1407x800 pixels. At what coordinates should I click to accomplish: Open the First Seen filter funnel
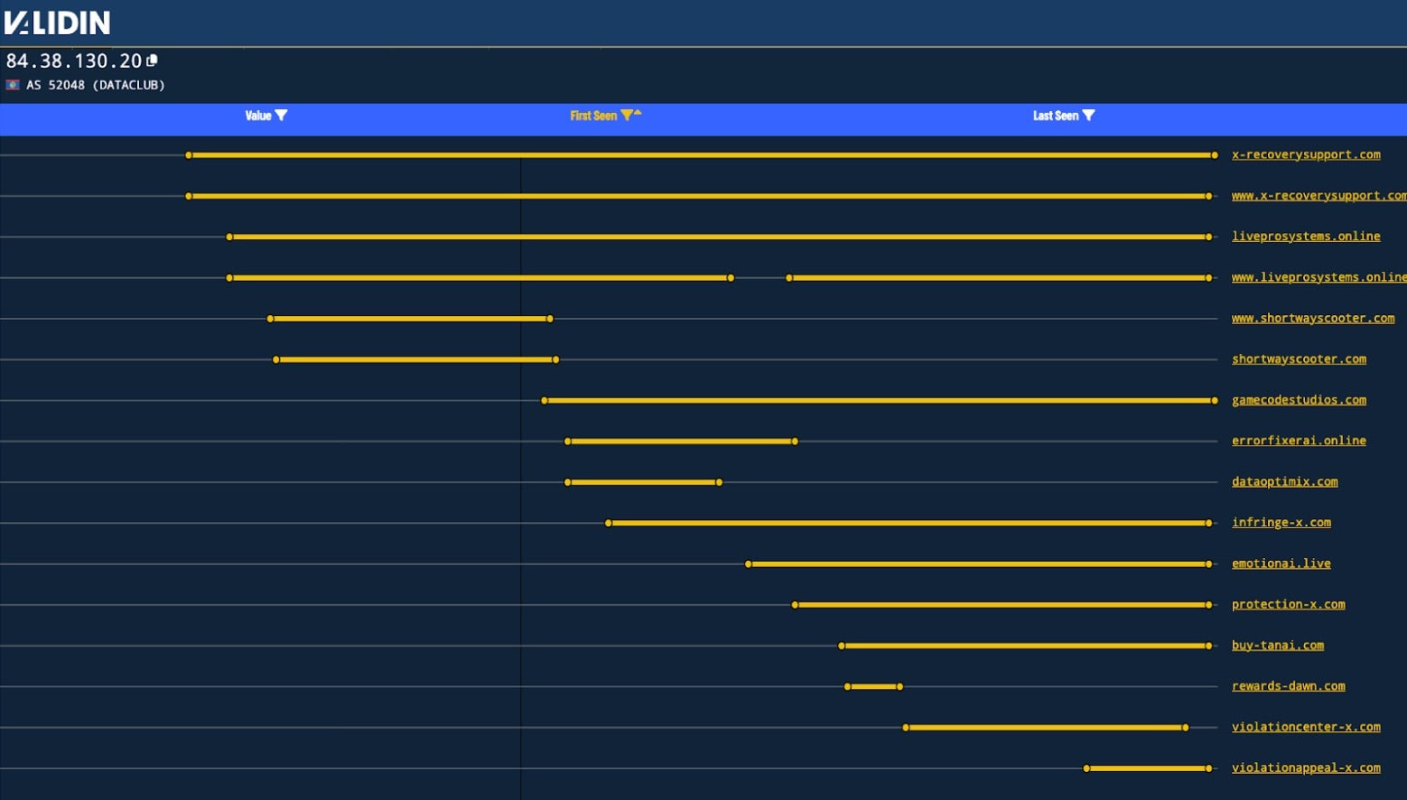[x=626, y=116]
